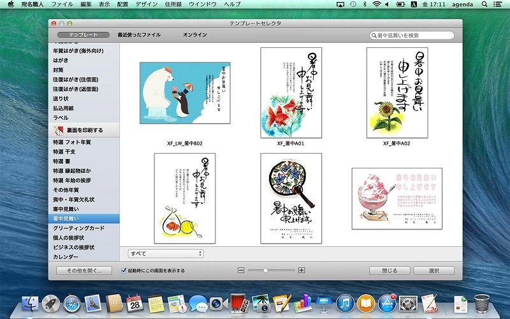The width and height of the screenshot is (510, 319).
Task: Click the Spotlight magnifier in menu bar
Action: tap(484, 4)
